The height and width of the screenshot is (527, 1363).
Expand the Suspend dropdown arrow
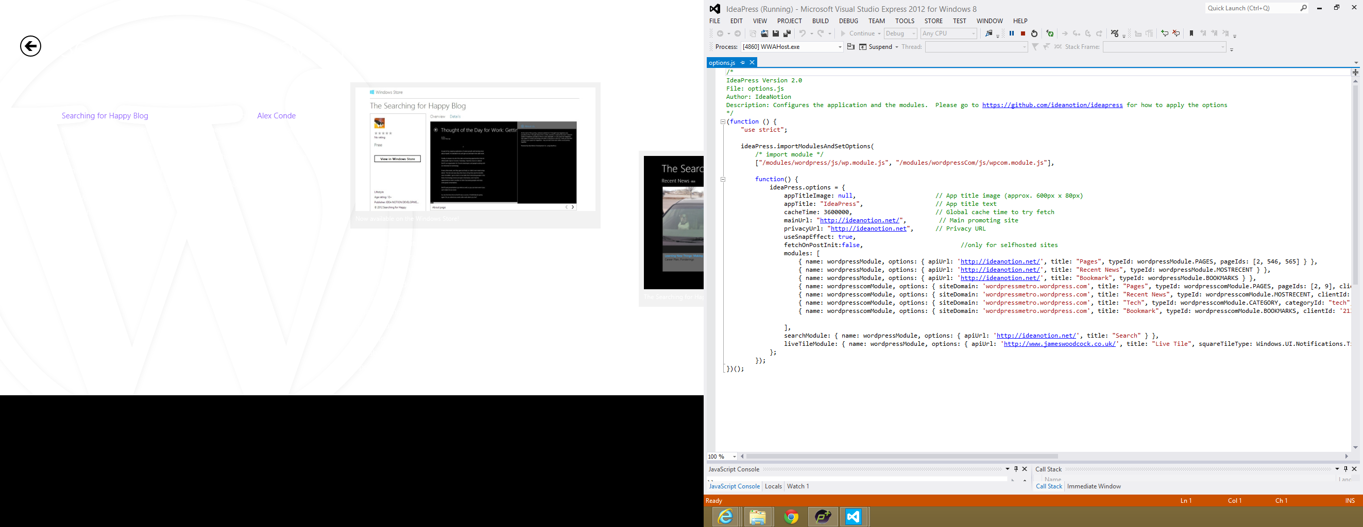pos(897,47)
